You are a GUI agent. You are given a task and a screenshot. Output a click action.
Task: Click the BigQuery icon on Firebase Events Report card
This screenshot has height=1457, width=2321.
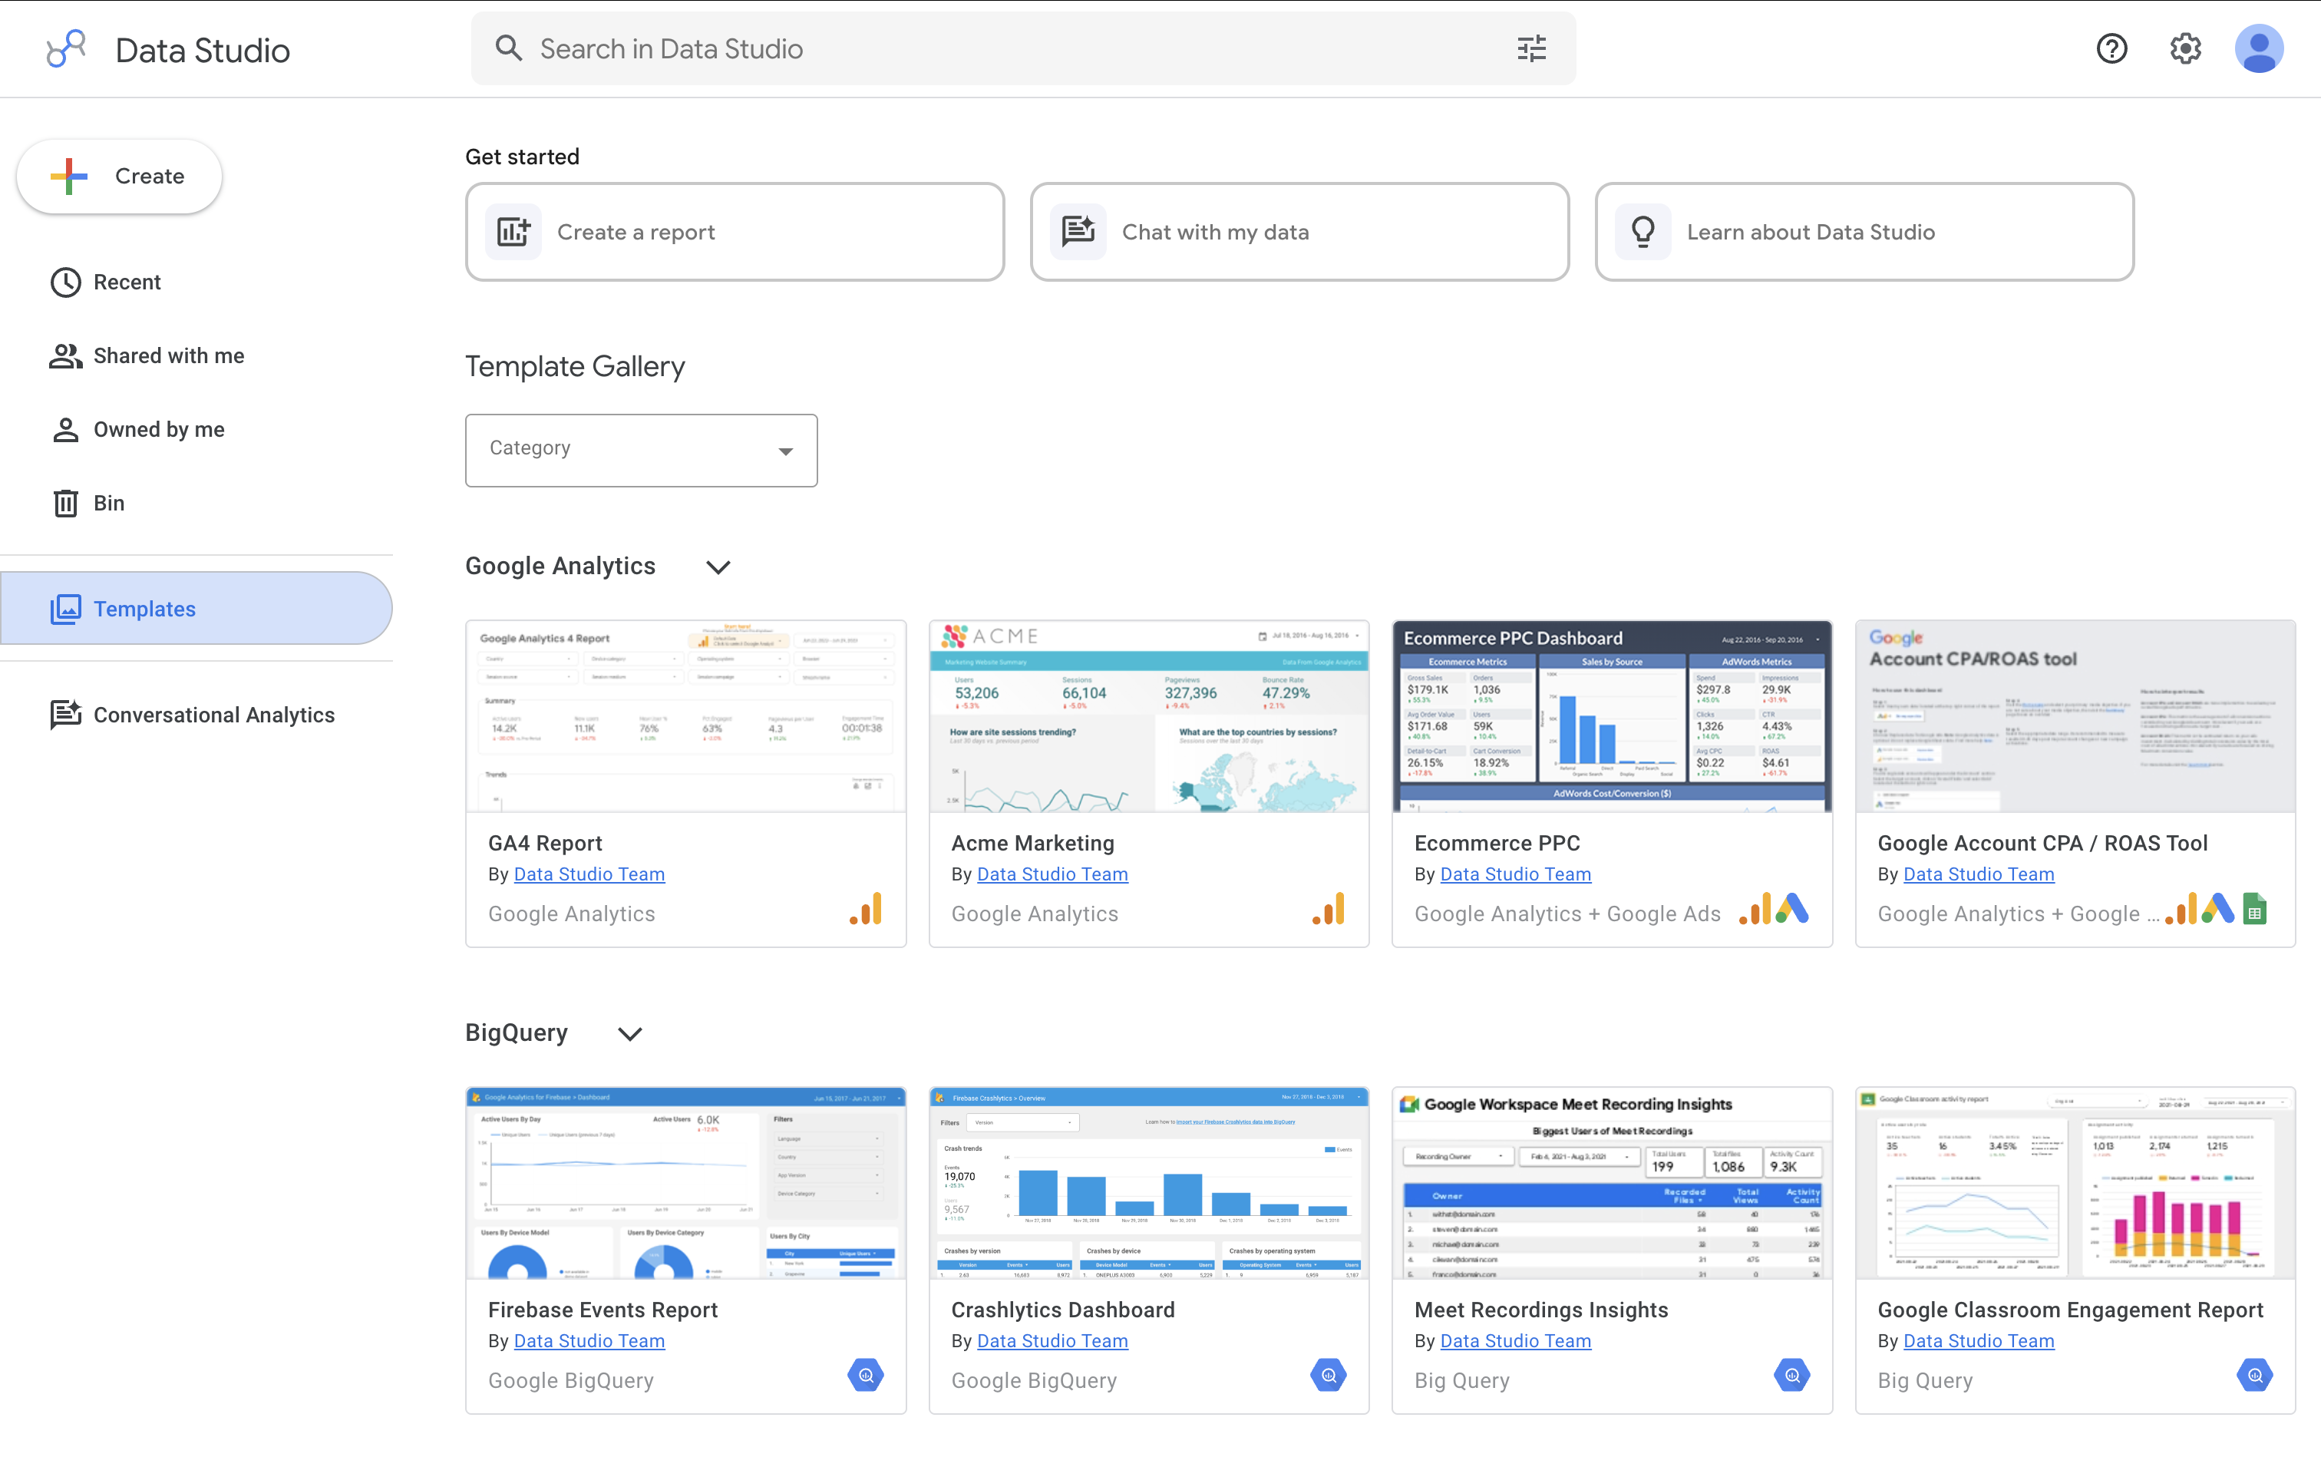click(867, 1376)
